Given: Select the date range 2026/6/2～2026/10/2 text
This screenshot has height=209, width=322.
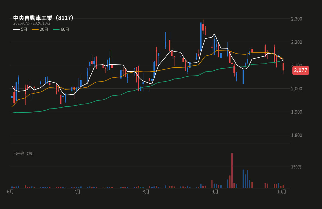Looking at the screenshot, I should 32,23.
